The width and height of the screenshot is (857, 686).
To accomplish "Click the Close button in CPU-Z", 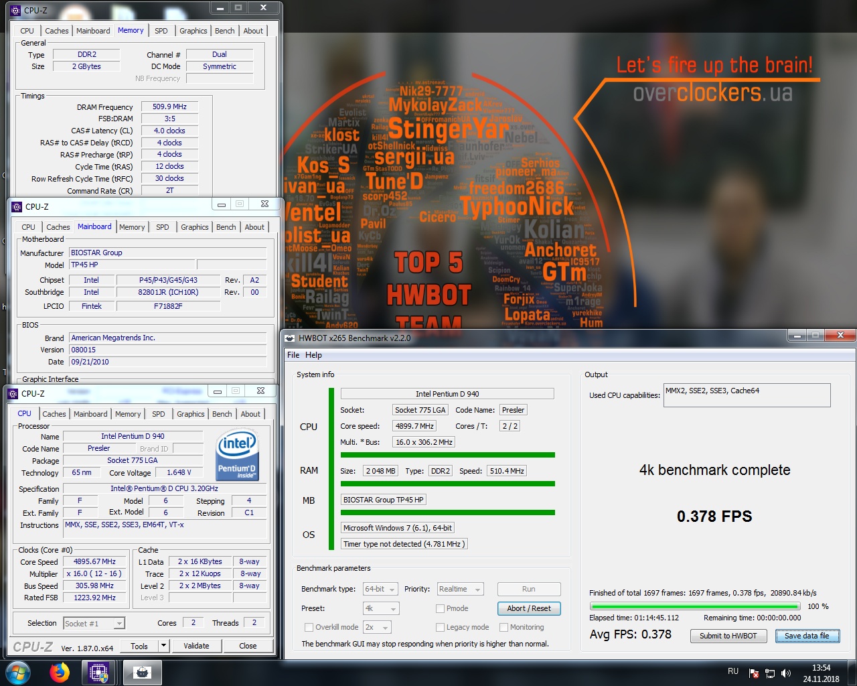I will click(x=248, y=646).
